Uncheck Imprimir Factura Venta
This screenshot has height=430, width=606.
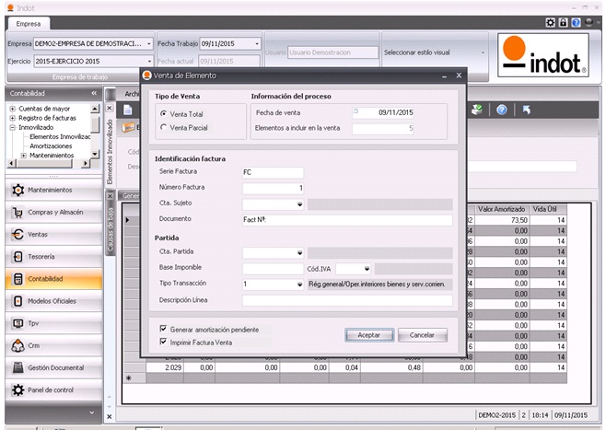point(163,342)
